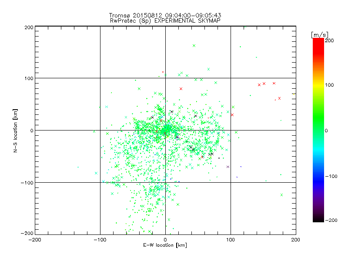The width and height of the screenshot is (348, 261).
Task: Click the '[m/s]' colorbar unit label
Action: pyautogui.click(x=319, y=35)
